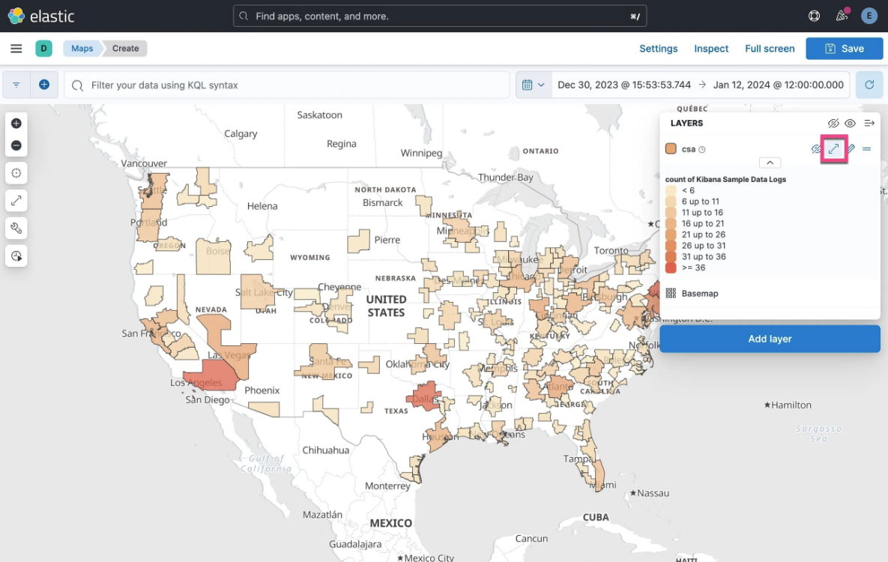This screenshot has height=562, width=888.
Task: Collapse the csa layer legend
Action: click(x=770, y=163)
